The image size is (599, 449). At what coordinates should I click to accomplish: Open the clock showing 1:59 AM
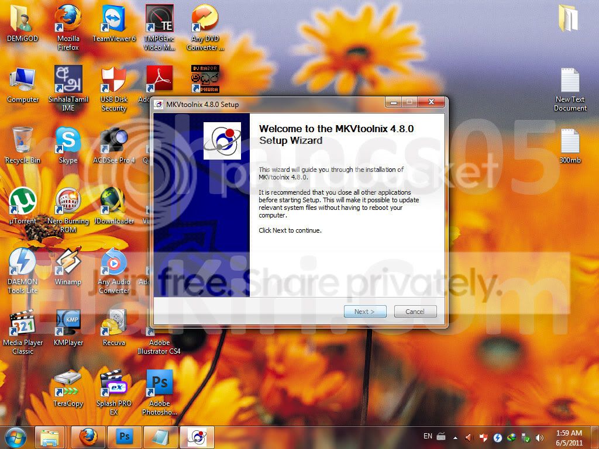pos(569,438)
